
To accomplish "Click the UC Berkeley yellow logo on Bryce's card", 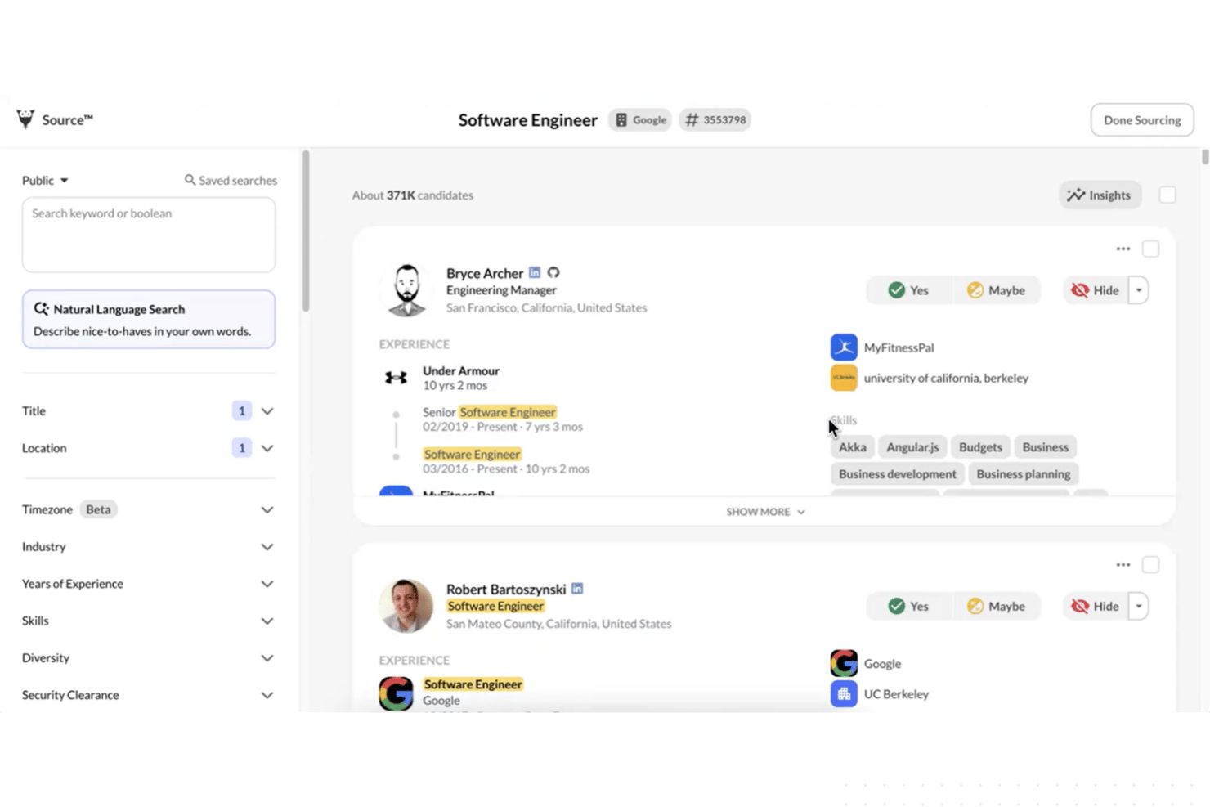I will click(x=844, y=378).
